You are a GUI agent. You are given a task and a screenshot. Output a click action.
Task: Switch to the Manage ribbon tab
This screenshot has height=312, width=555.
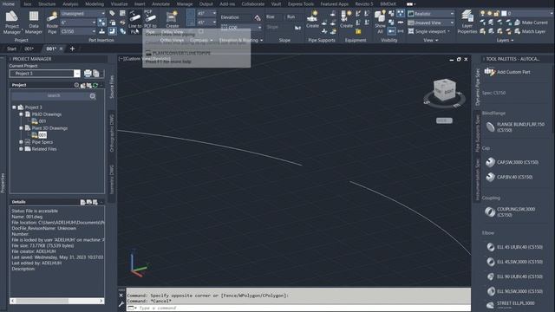click(x=185, y=3)
